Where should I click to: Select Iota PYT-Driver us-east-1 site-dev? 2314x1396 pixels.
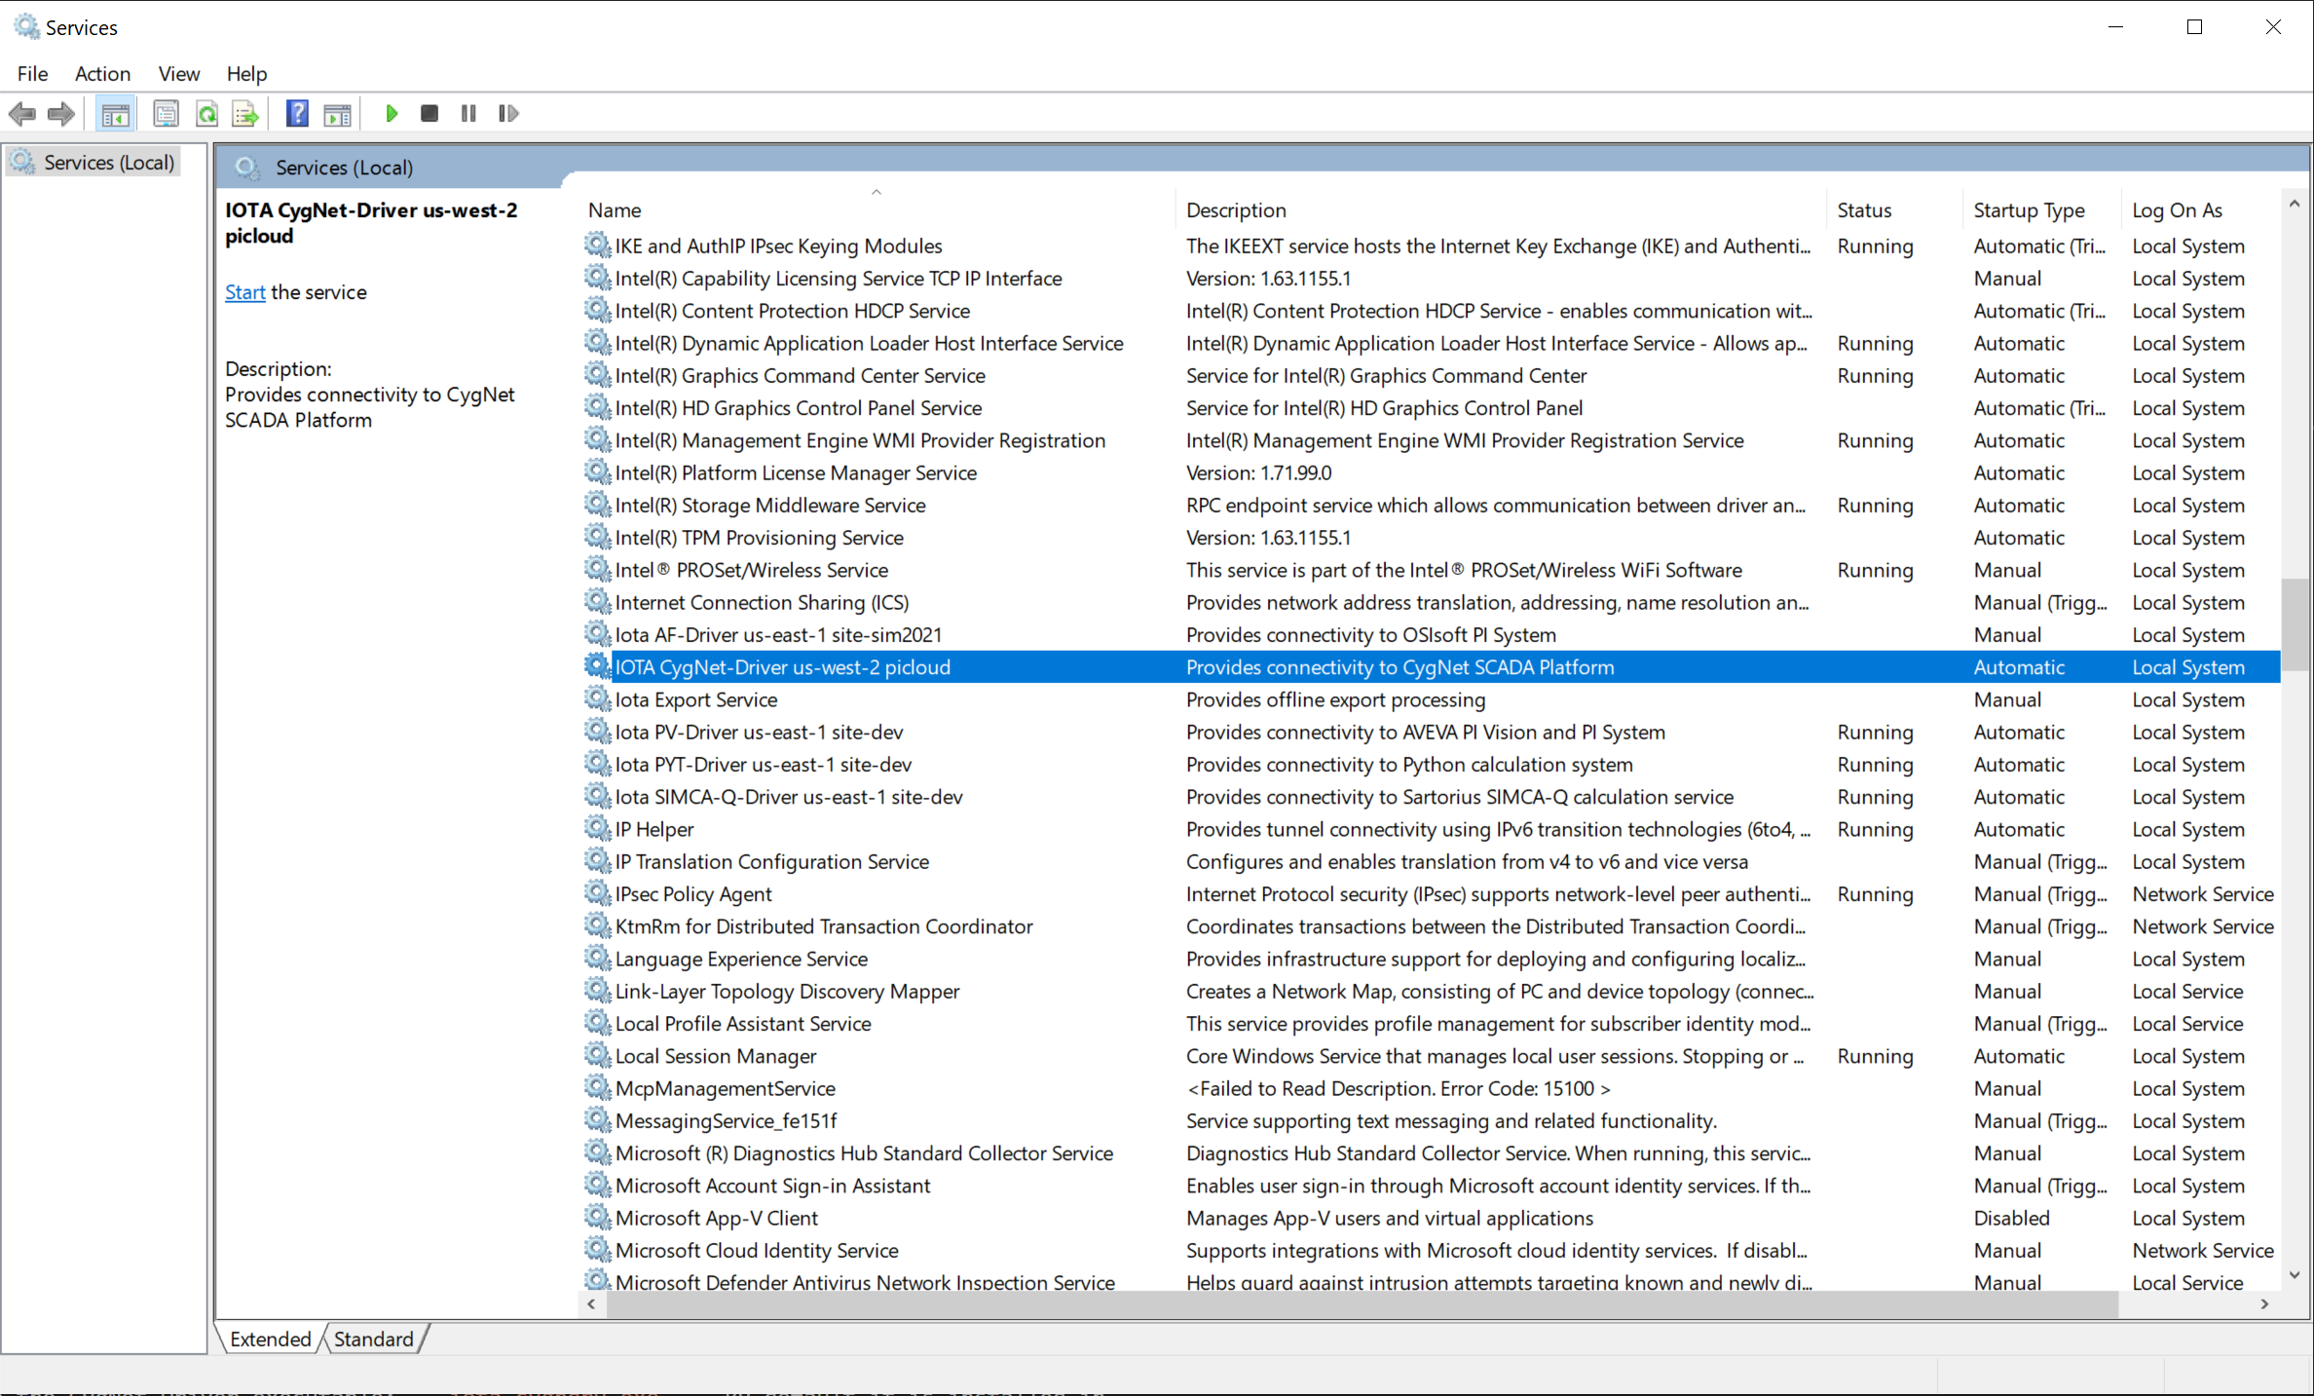[x=1430, y=764]
